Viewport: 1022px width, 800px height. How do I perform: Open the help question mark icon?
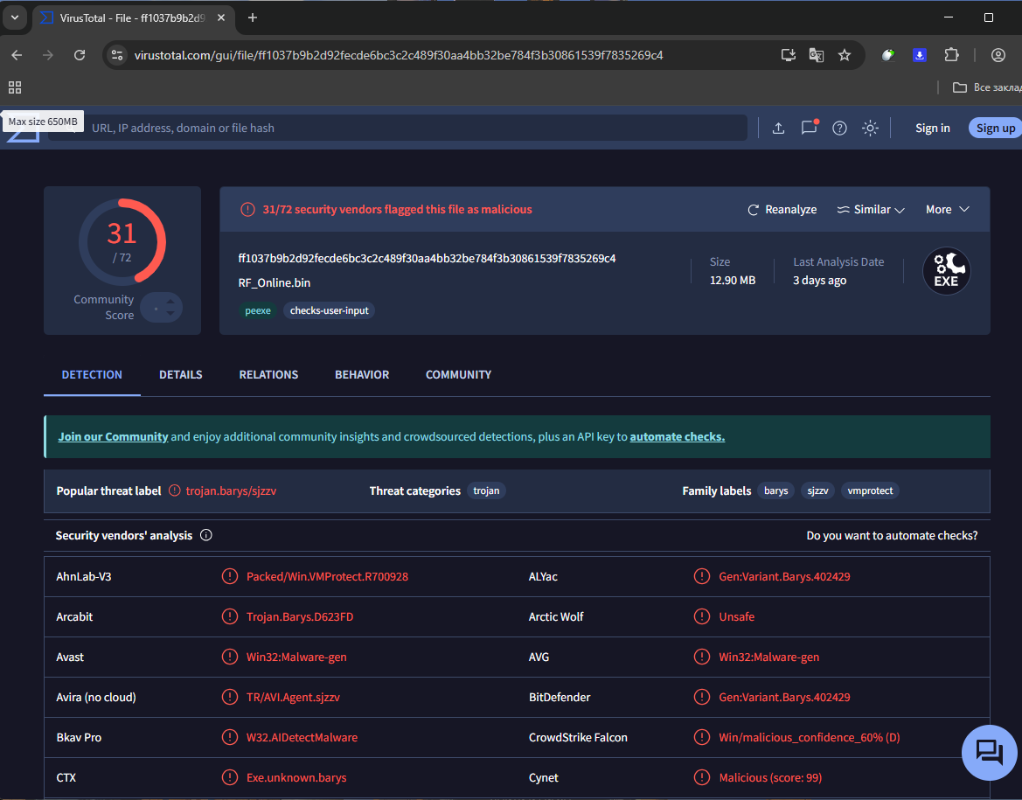[839, 129]
